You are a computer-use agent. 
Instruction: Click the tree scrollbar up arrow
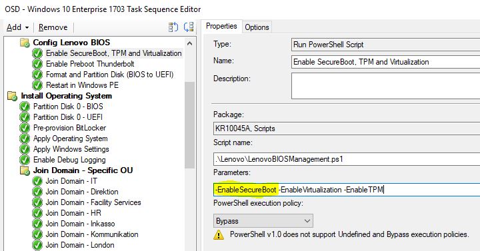coord(190,43)
